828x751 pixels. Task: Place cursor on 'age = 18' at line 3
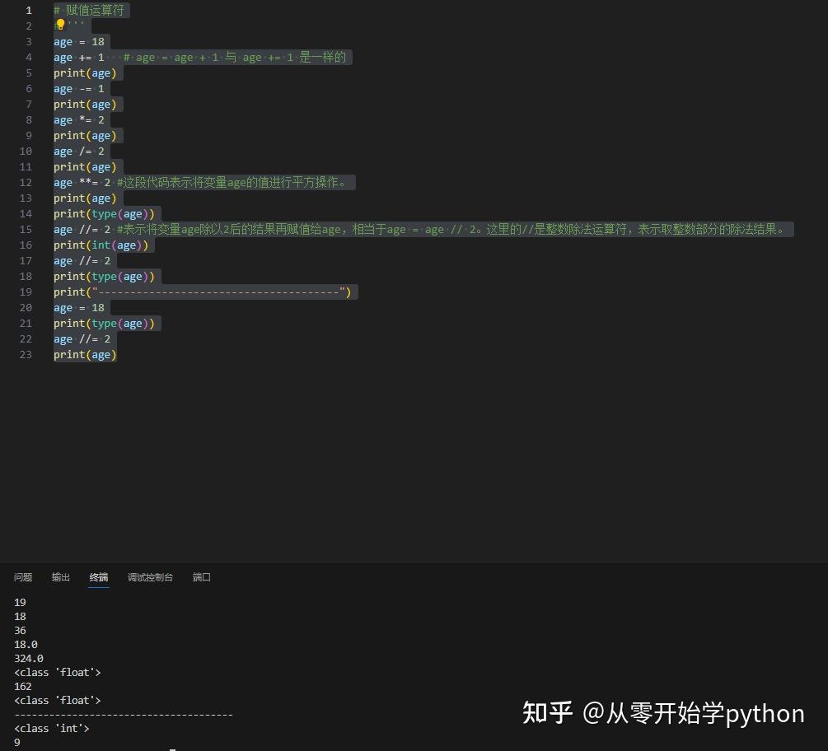78,41
